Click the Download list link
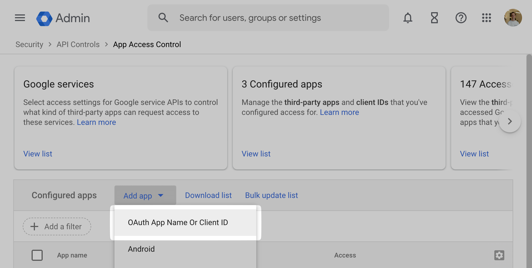 [x=208, y=195]
